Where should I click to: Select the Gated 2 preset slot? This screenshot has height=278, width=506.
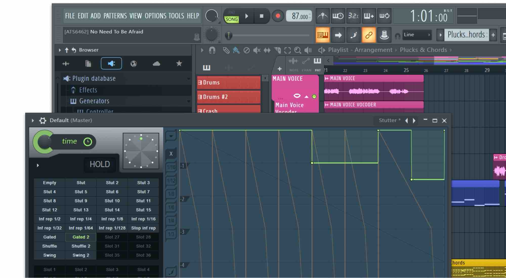click(81, 237)
